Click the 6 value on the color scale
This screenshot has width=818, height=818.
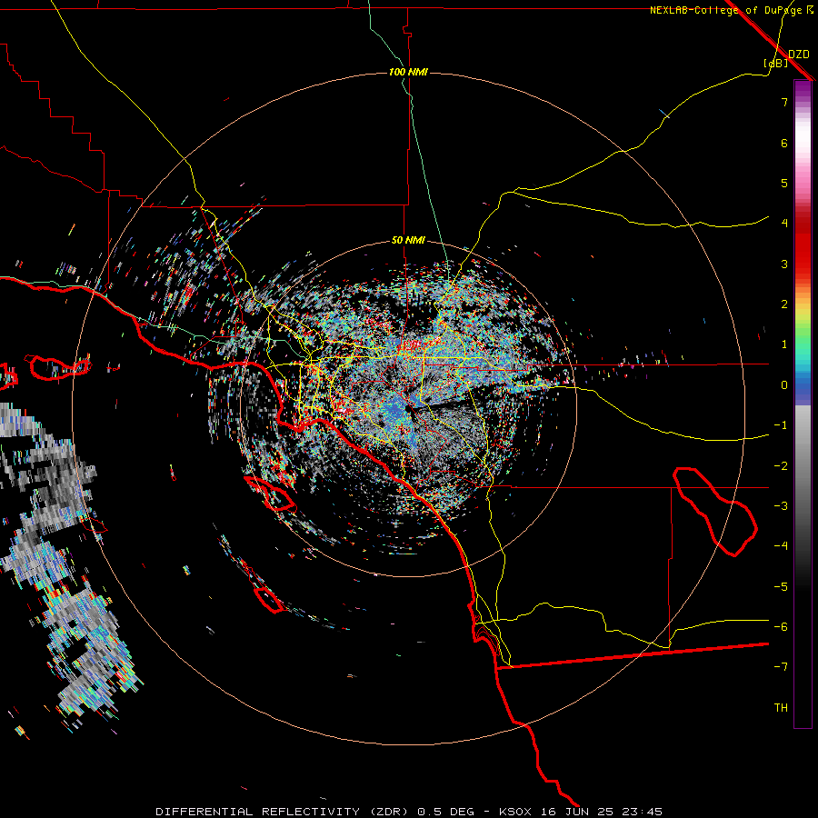coord(784,143)
